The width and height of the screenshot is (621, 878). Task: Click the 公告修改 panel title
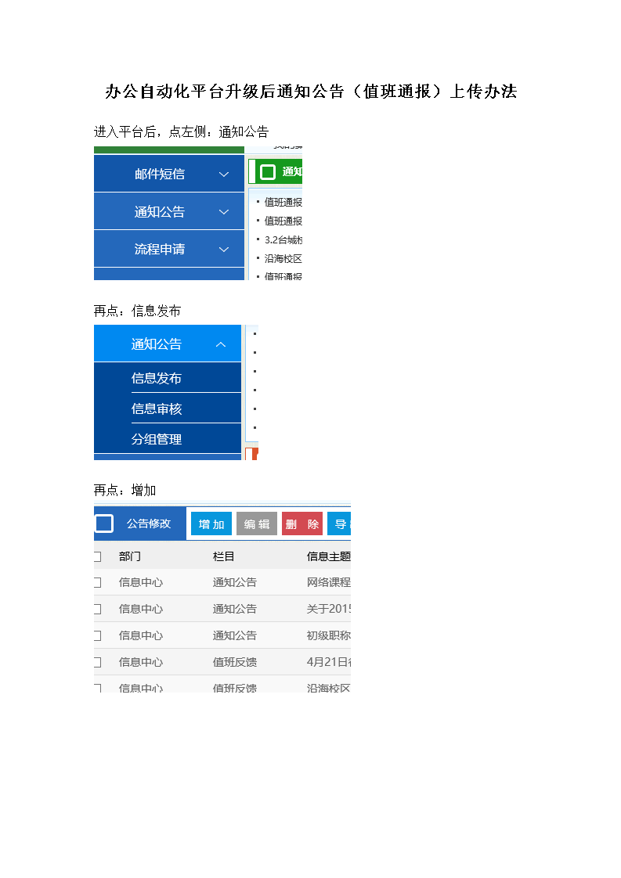(x=149, y=524)
